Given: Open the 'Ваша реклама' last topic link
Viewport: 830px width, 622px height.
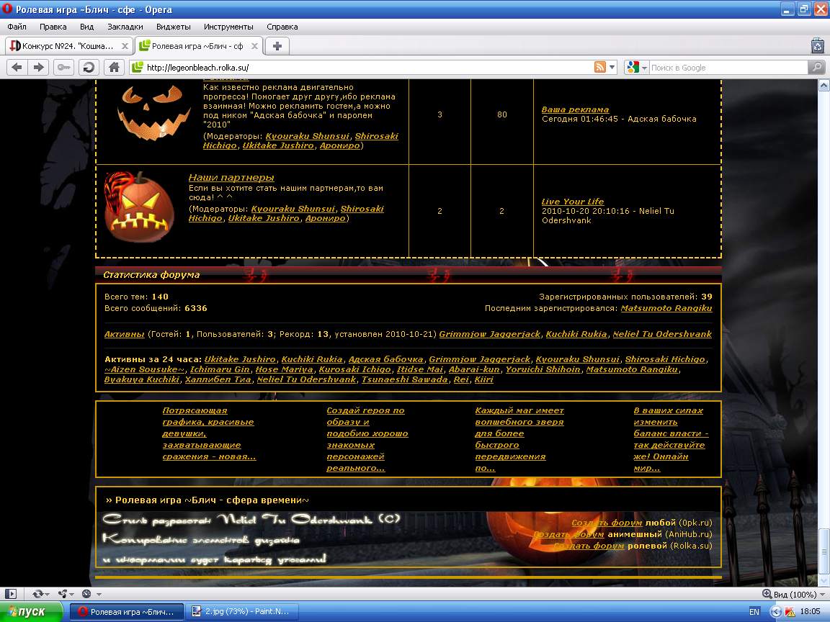Looking at the screenshot, I should click(575, 109).
